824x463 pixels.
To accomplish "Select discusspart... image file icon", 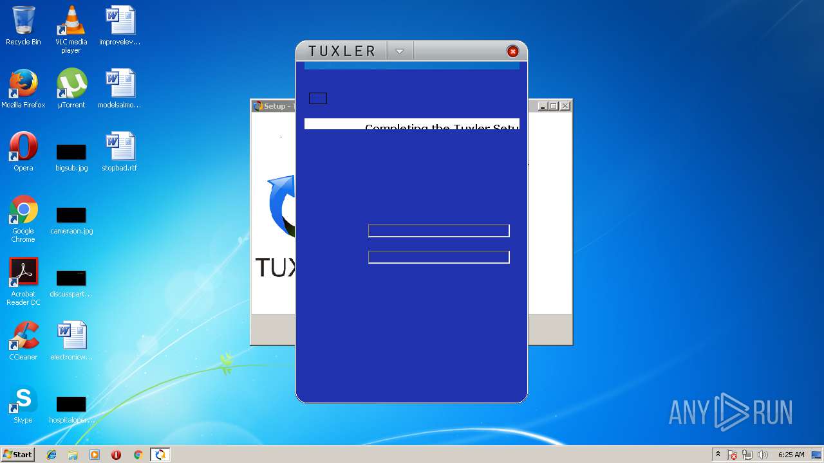I will coord(71,283).
